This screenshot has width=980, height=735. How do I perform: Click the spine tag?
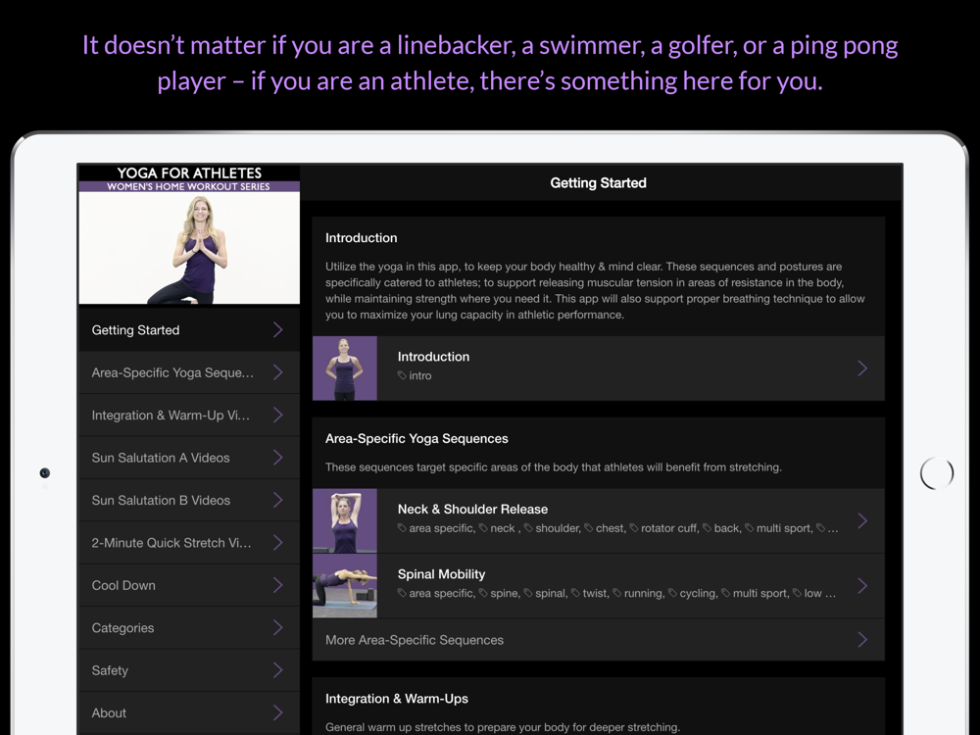coord(500,593)
